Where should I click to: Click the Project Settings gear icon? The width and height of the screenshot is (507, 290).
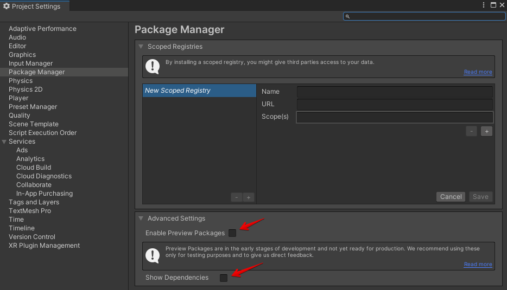(x=6, y=6)
